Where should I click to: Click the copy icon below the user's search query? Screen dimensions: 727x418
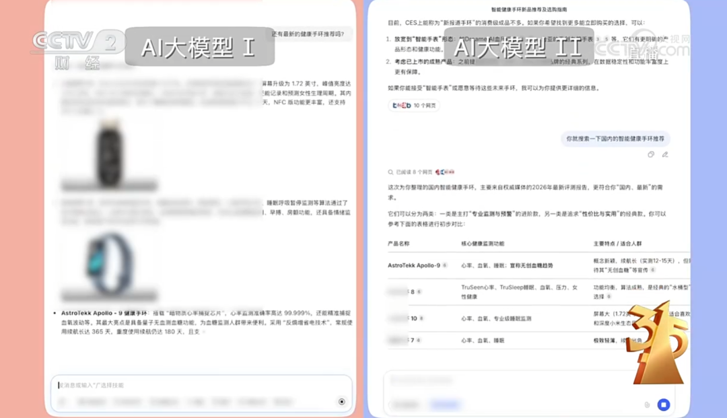[651, 154]
